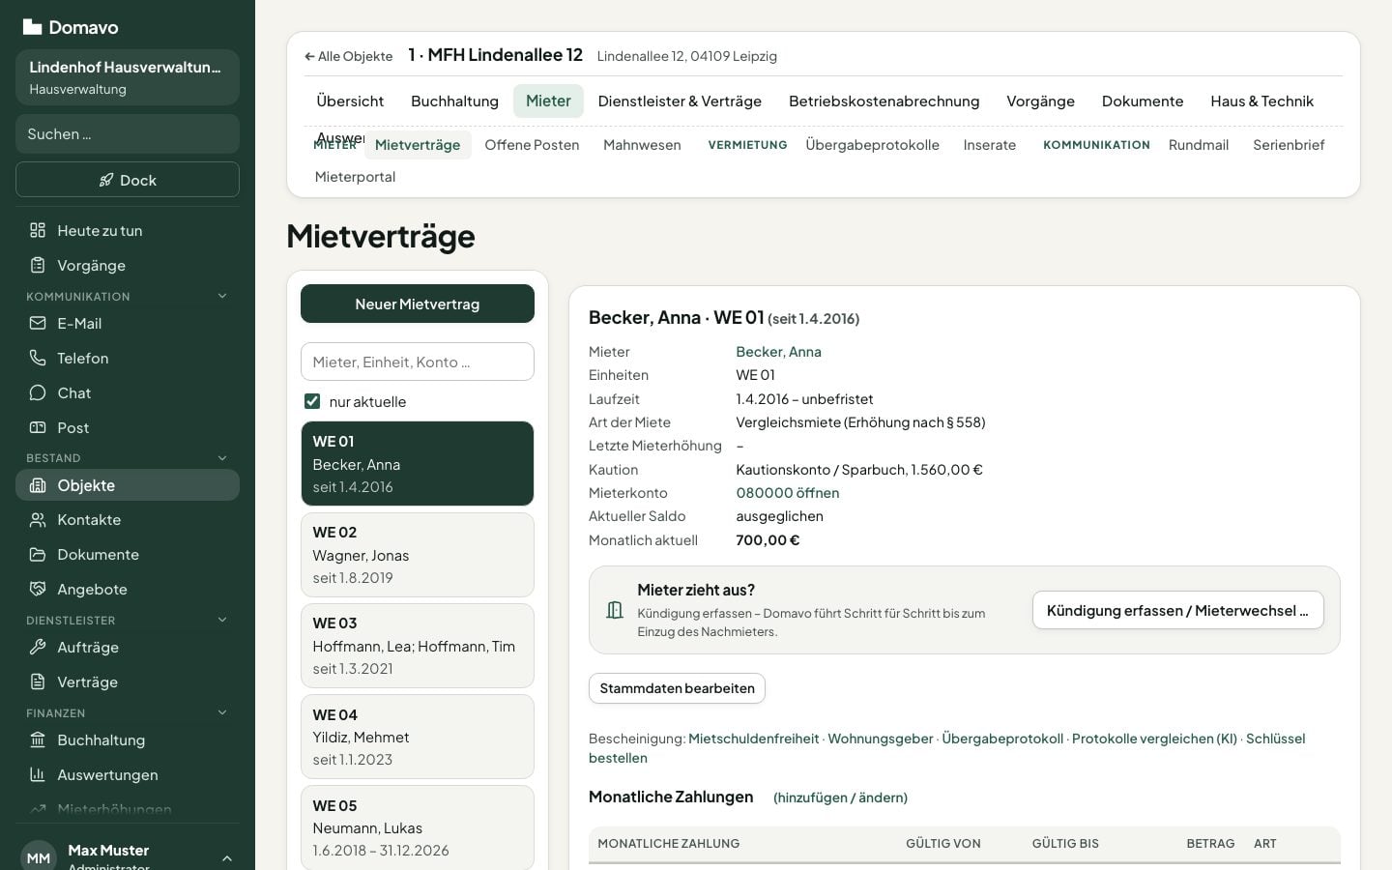Click the door icon beside Mieter zieht aus

tap(615, 610)
